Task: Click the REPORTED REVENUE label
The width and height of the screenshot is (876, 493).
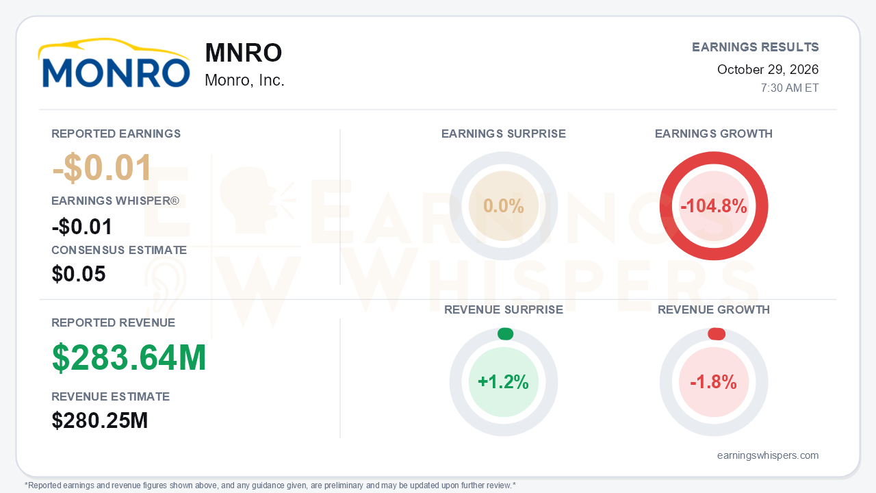Action: [114, 323]
